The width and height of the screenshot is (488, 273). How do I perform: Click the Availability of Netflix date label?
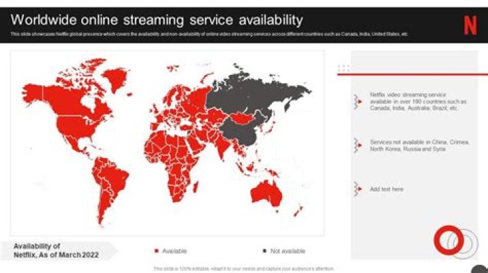pyautogui.click(x=56, y=250)
